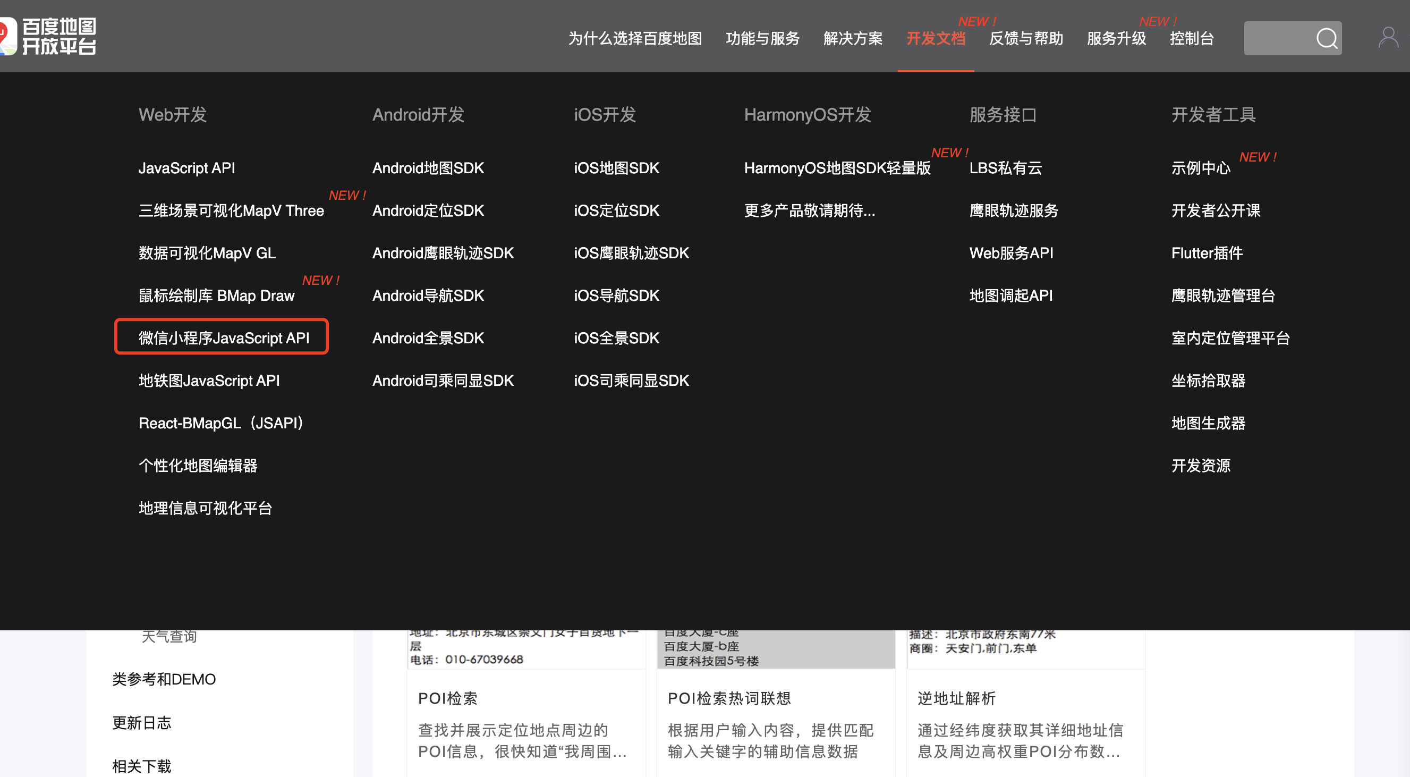Image resolution: width=1410 pixels, height=777 pixels.
Task: Open the 功能与服务 nav menu
Action: [x=762, y=38]
